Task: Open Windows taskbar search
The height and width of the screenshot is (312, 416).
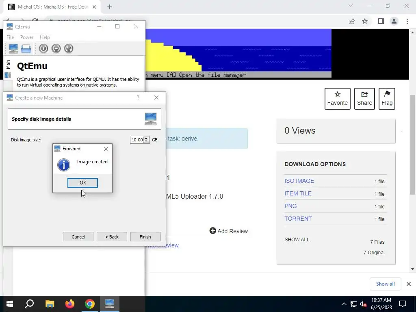Action: [x=29, y=304]
